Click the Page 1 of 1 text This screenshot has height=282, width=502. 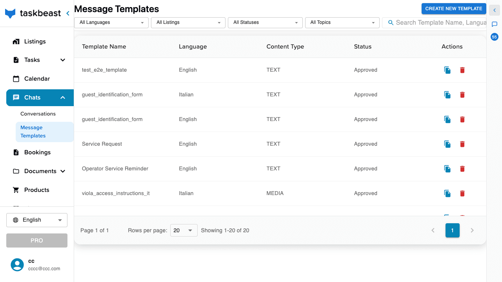point(95,230)
